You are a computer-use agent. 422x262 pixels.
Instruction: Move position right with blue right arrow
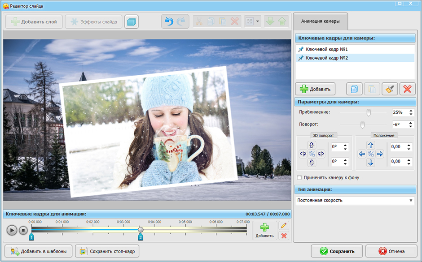click(x=379, y=154)
